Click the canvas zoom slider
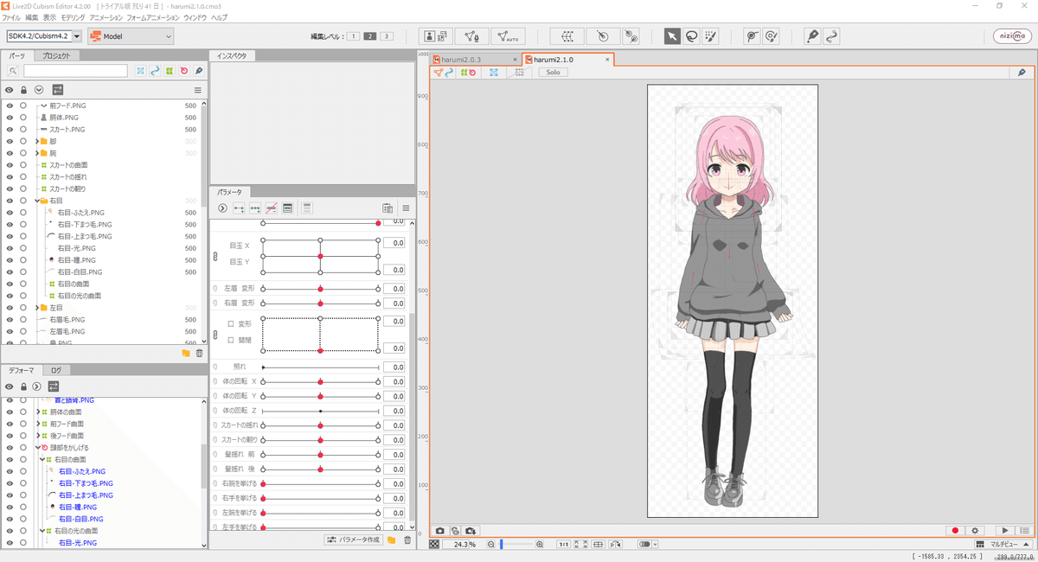 (515, 545)
